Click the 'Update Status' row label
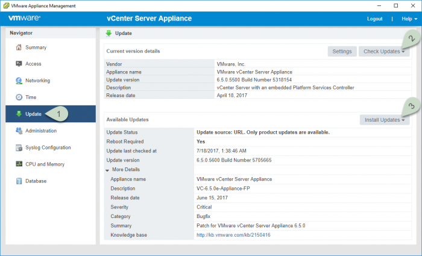 pos(122,133)
